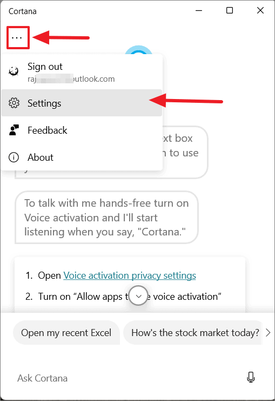Activate the microphone icon
This screenshot has height=401, width=275.
click(x=251, y=377)
